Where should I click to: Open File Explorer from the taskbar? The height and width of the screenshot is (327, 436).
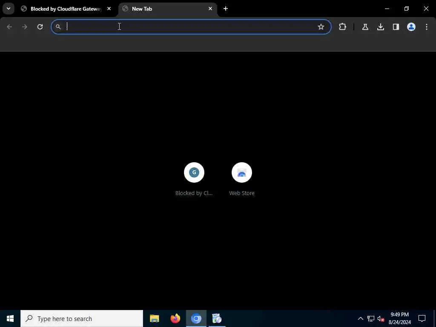pos(154,318)
